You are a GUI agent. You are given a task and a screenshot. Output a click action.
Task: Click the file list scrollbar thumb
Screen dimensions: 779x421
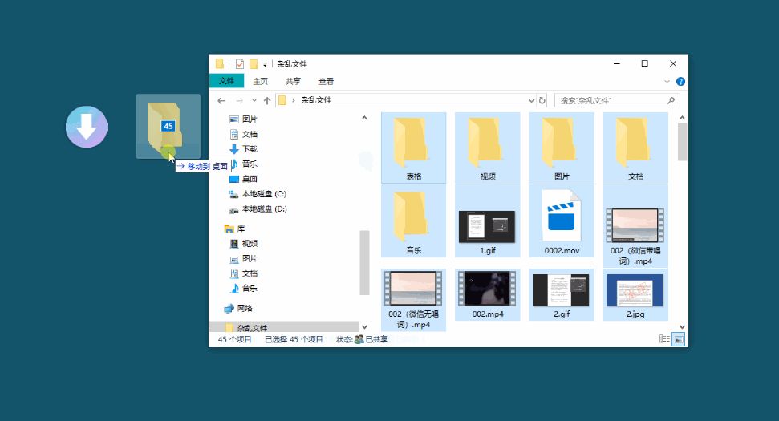click(x=682, y=143)
